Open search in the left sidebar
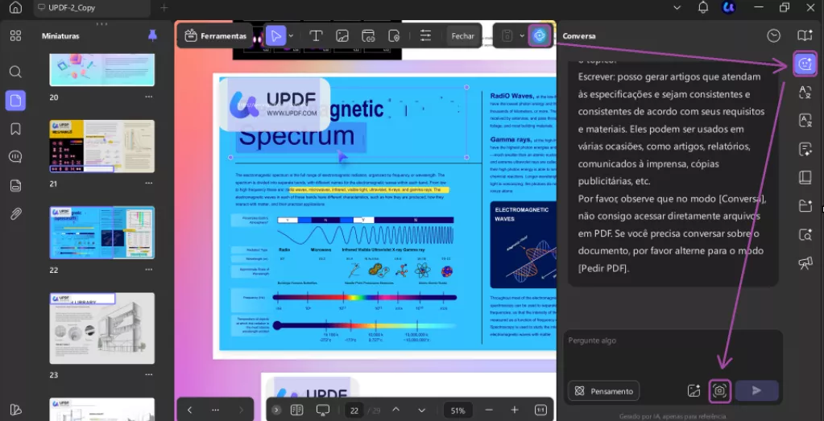Screen dimensions: 824x421 pyautogui.click(x=16, y=72)
